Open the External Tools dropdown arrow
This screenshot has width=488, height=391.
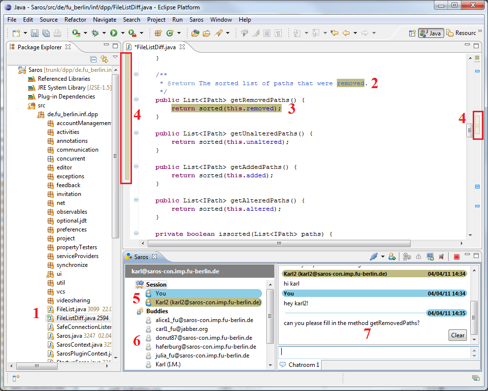[x=141, y=33]
